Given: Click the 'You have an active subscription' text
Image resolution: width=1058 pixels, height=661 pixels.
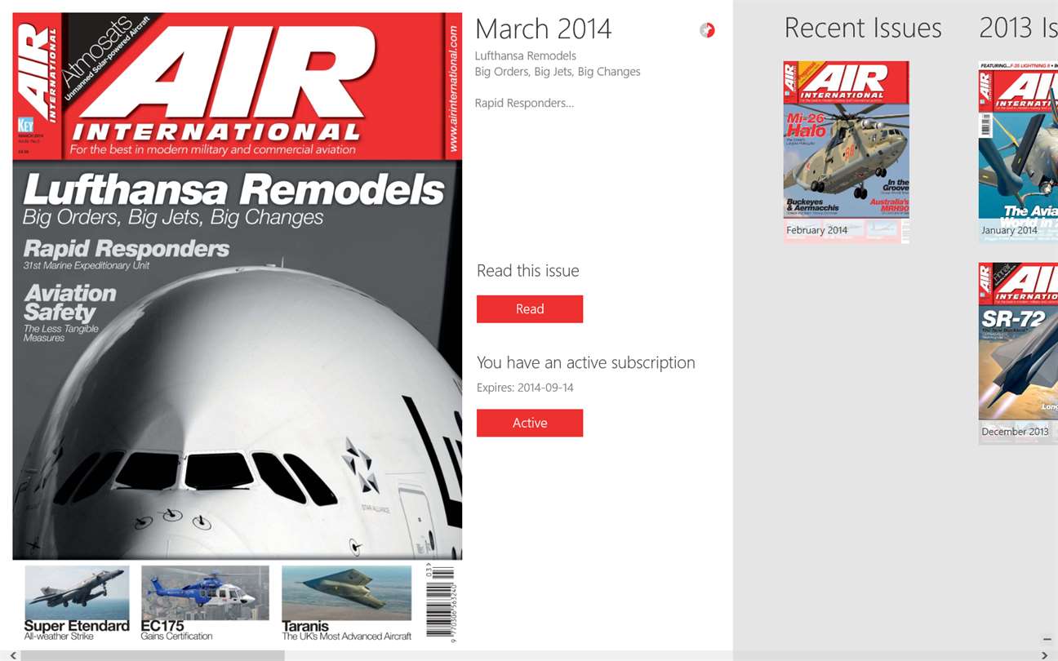Looking at the screenshot, I should coord(586,362).
